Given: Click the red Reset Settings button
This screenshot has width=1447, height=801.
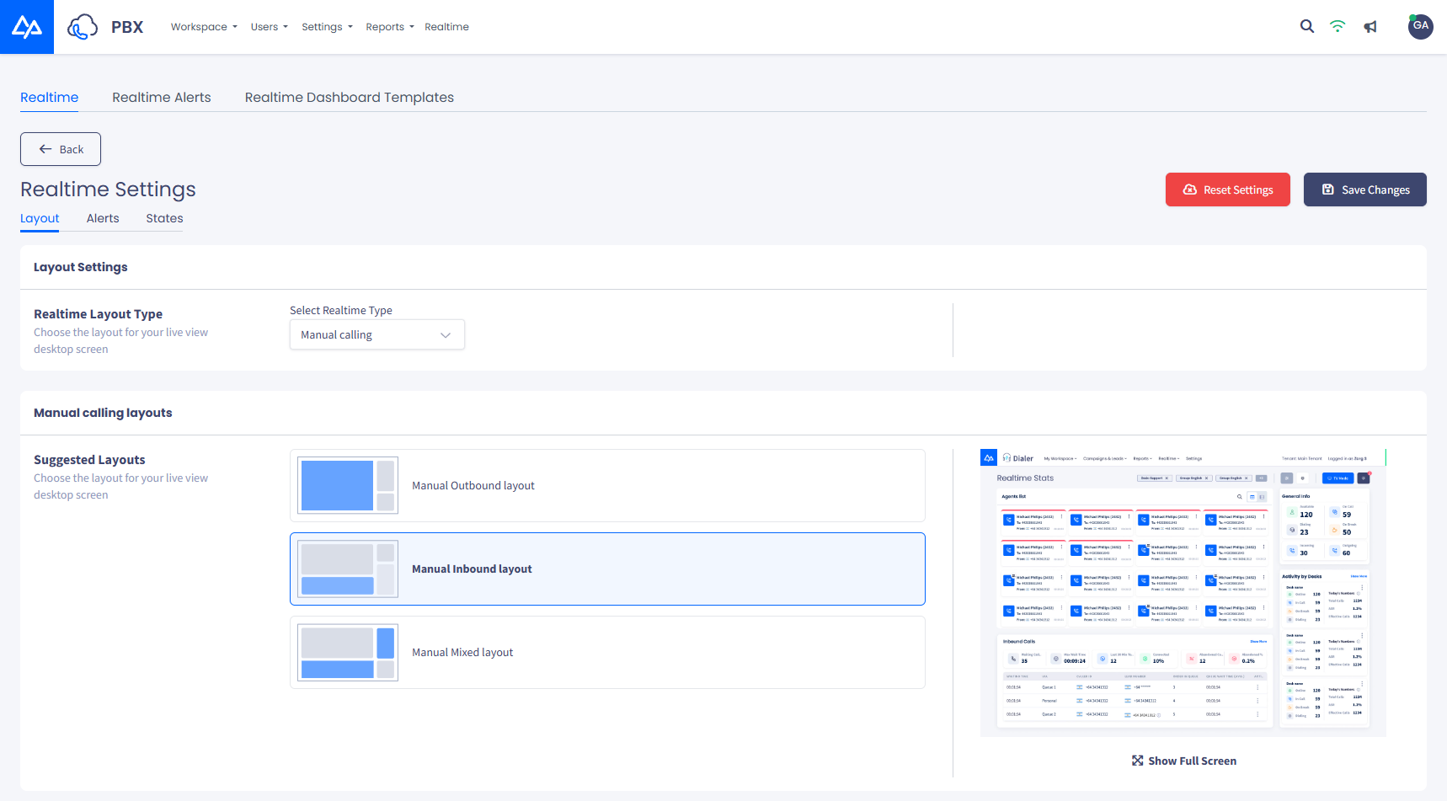Looking at the screenshot, I should (x=1228, y=190).
